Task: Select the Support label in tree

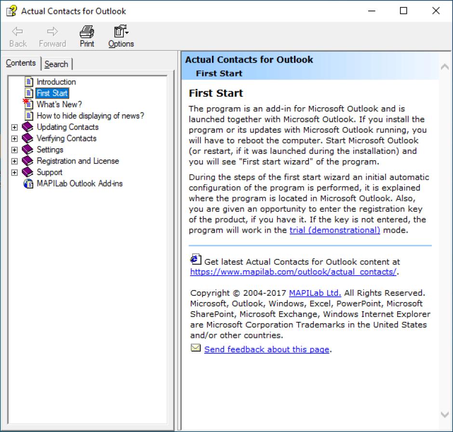Action: [50, 172]
